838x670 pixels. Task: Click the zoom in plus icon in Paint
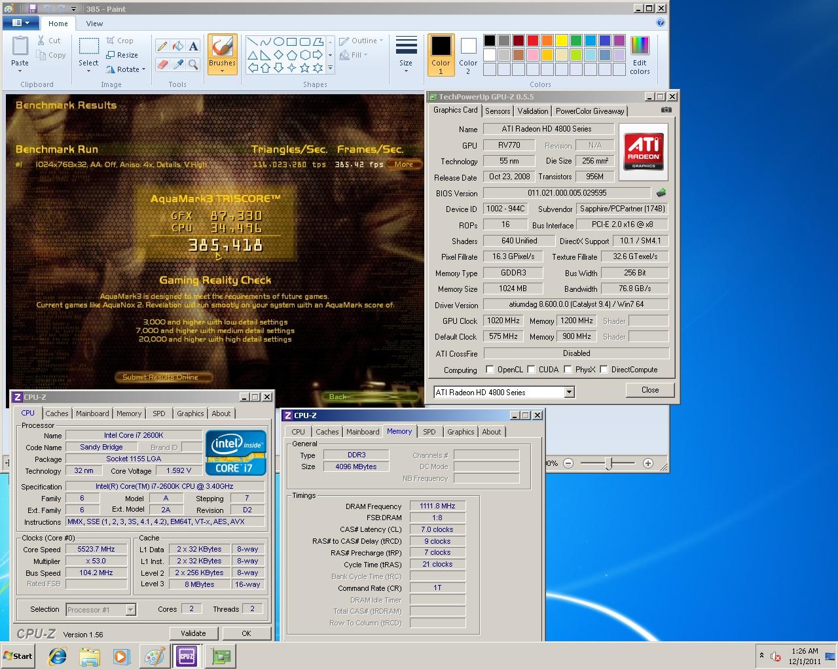pos(648,463)
